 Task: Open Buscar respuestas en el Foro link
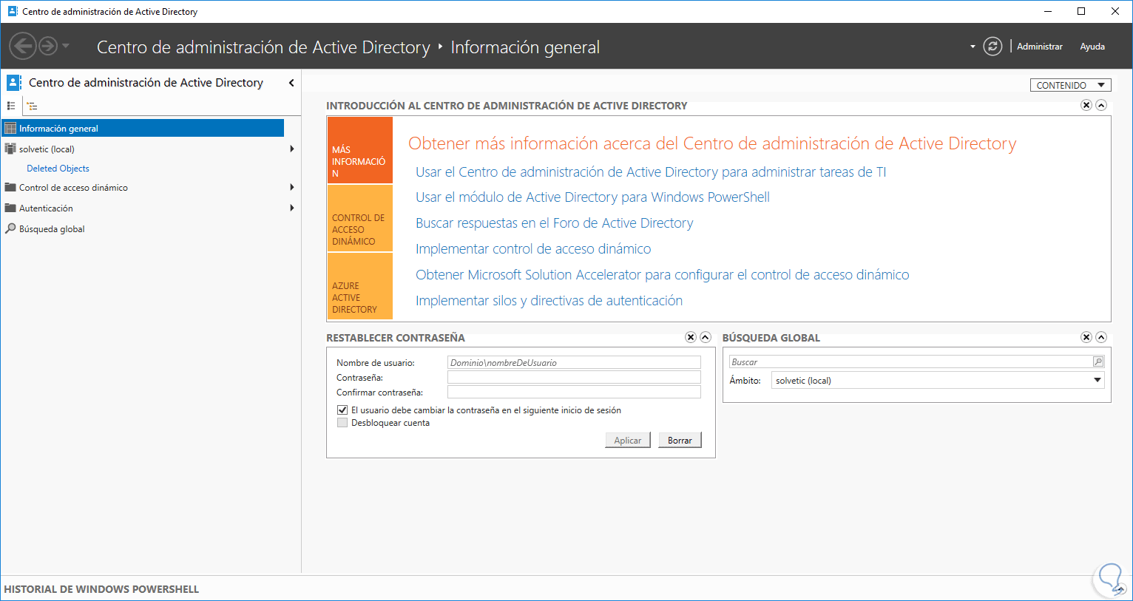555,223
